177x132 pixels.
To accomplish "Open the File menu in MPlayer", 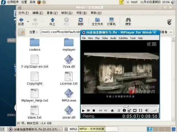I will [84, 38].
